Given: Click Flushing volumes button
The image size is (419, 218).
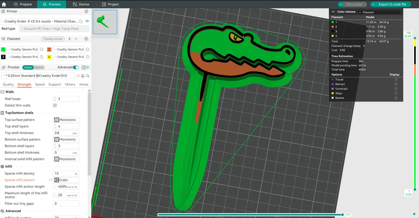Looking at the screenshot, I should [x=53, y=39].
